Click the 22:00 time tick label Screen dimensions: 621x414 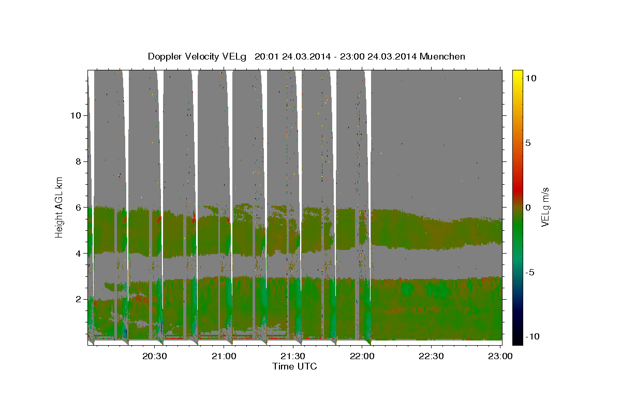click(x=362, y=356)
